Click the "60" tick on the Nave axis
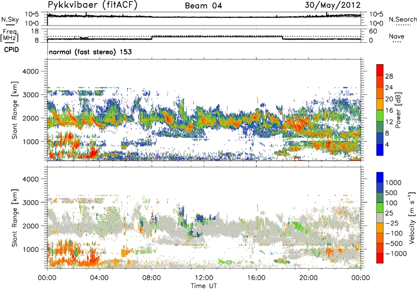 pyautogui.click(x=373, y=31)
